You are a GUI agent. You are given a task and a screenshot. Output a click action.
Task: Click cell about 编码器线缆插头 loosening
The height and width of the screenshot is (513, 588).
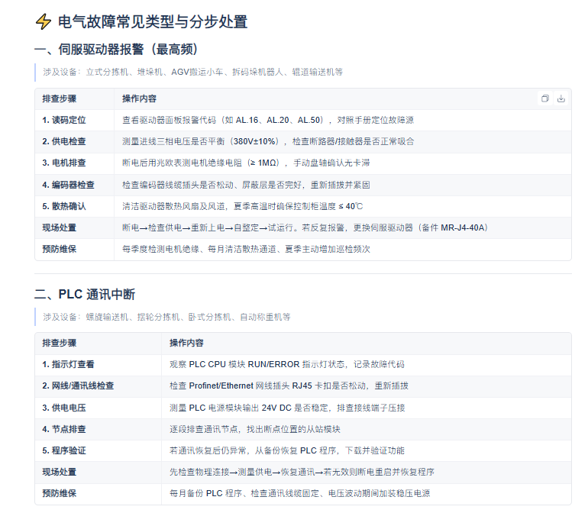pyautogui.click(x=343, y=185)
